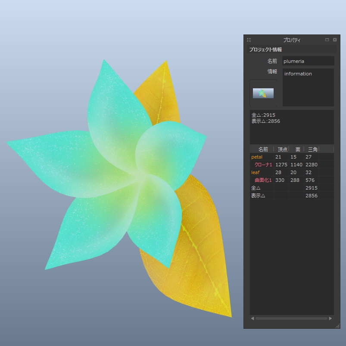Collapse the プロジェクト情報 section header

point(291,49)
